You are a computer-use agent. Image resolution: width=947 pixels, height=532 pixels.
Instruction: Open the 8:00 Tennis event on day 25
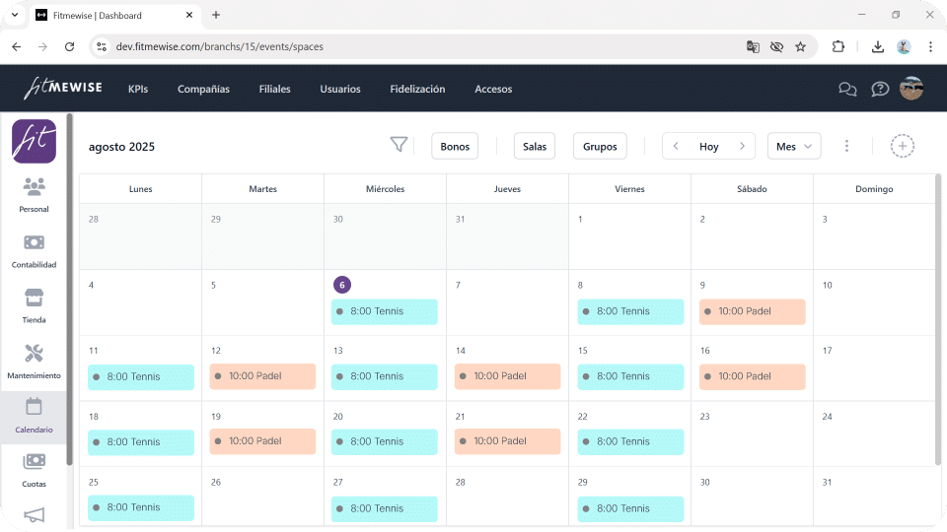point(141,507)
